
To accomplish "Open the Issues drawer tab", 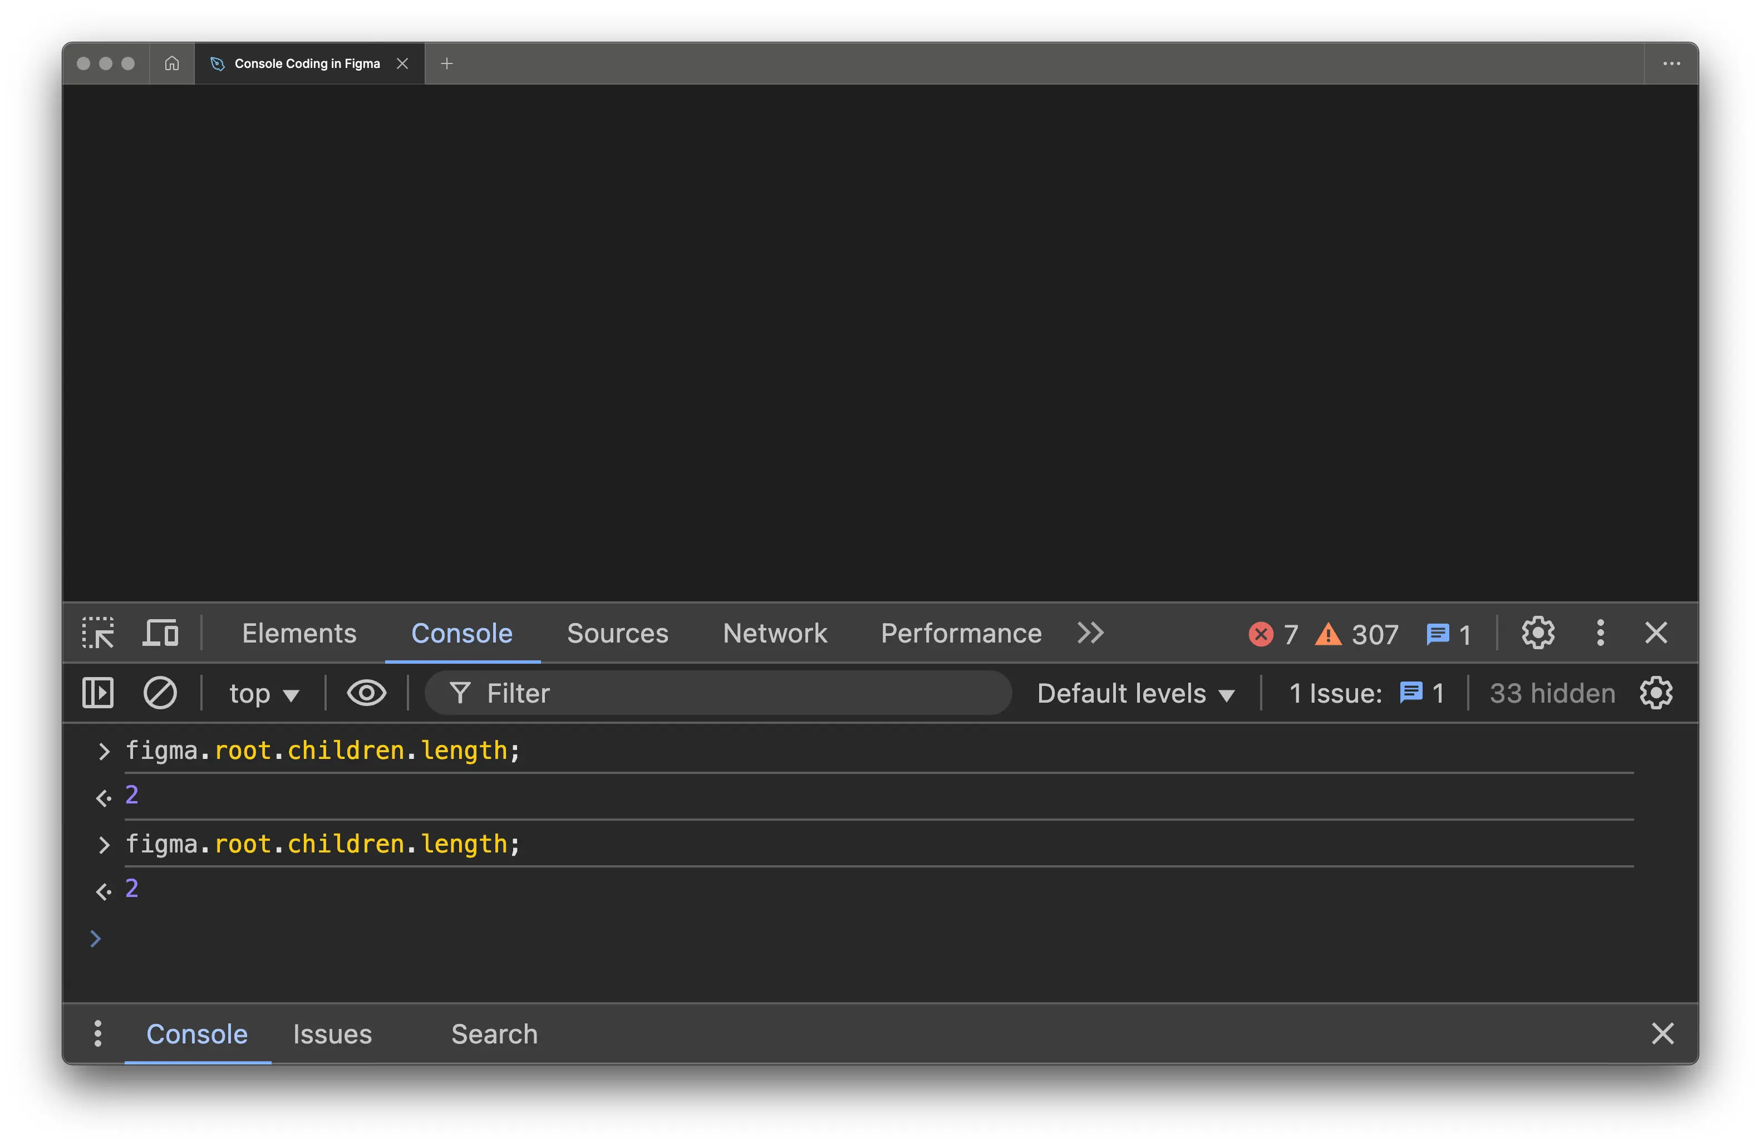I will click(x=332, y=1034).
